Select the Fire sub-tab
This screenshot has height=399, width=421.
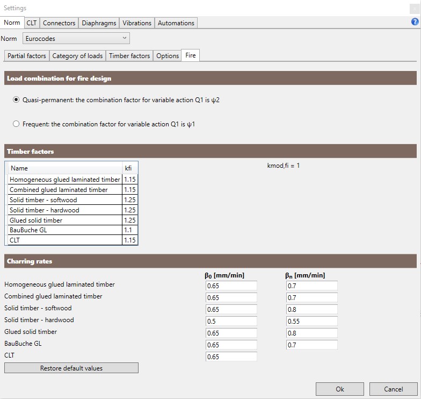click(x=190, y=55)
